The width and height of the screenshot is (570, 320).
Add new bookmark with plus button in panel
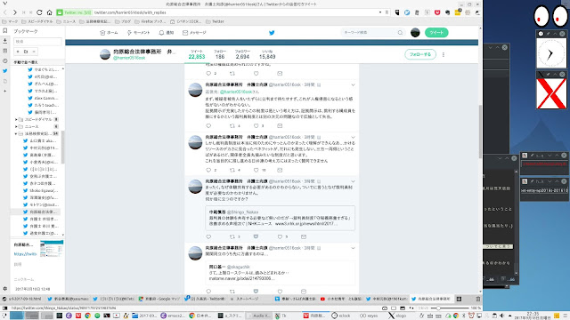coord(18,52)
